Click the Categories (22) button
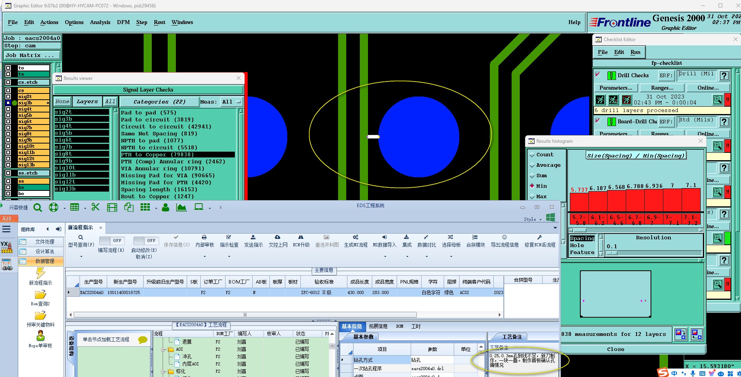This screenshot has height=377, width=741. click(x=160, y=102)
